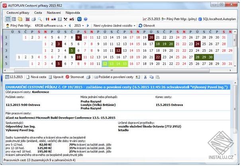The height and width of the screenshot is (168, 241).
Task: Go to next year arrow
Action: tap(88, 25)
